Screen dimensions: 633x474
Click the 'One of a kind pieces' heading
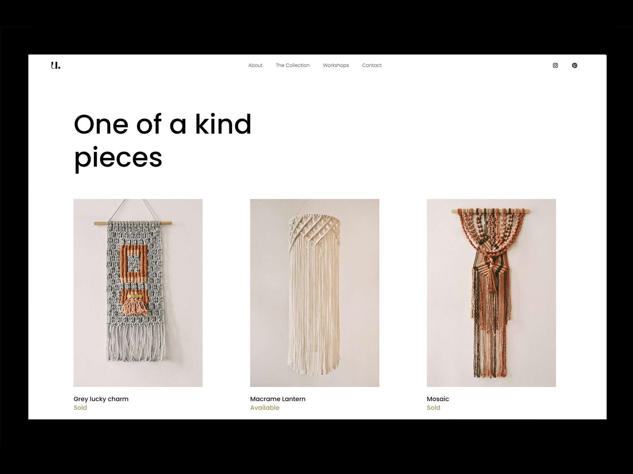[162, 141]
